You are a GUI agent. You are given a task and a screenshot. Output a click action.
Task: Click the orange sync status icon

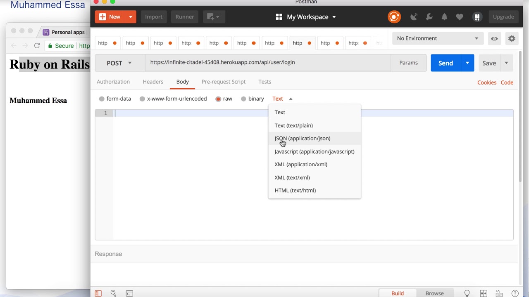(x=394, y=17)
